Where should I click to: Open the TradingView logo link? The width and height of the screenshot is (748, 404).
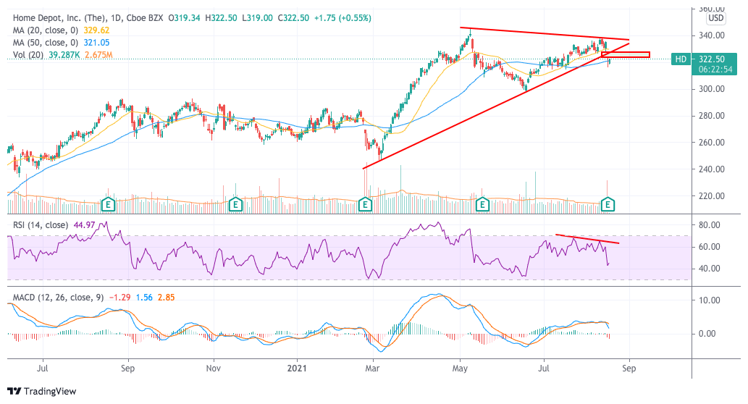coord(42,392)
